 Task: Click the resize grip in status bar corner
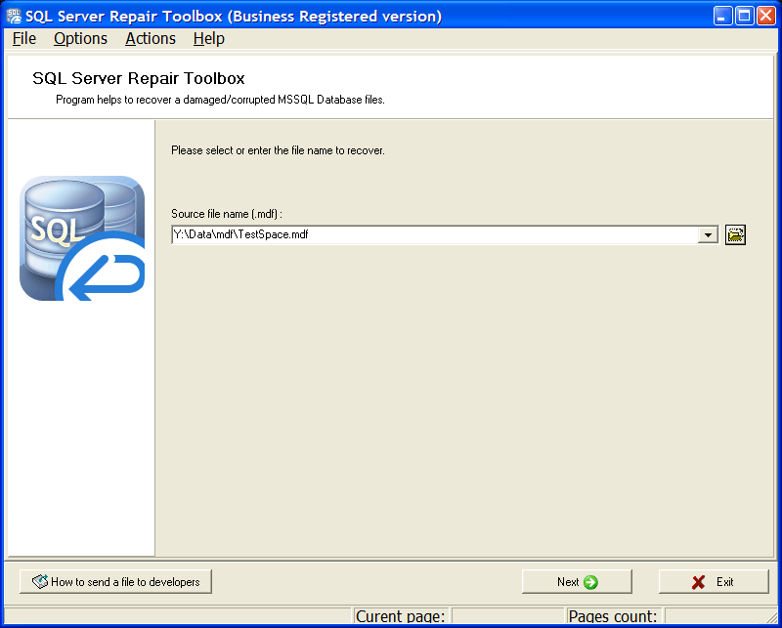point(771,617)
